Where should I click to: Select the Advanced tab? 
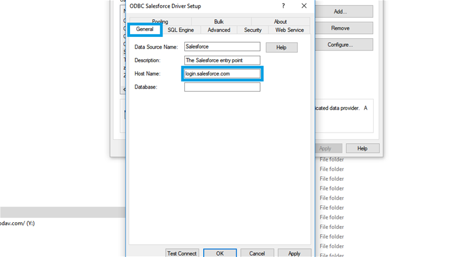tap(219, 30)
